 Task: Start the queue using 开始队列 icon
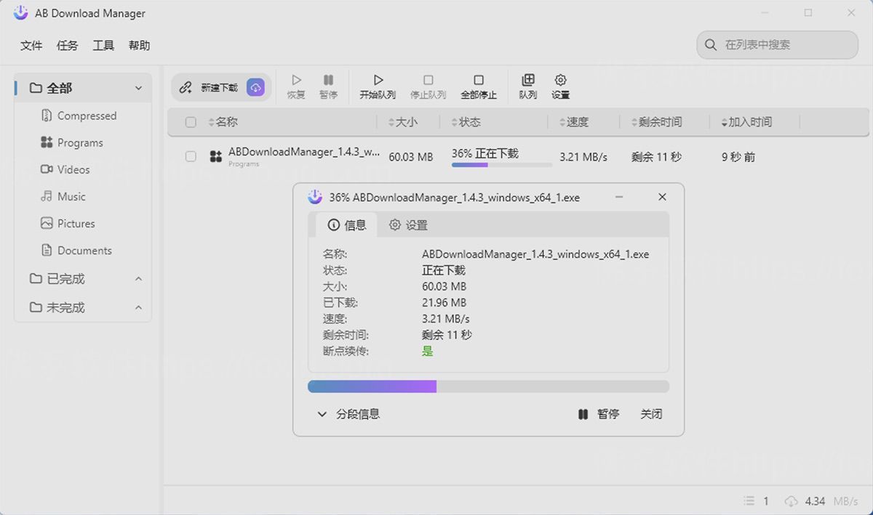click(378, 85)
